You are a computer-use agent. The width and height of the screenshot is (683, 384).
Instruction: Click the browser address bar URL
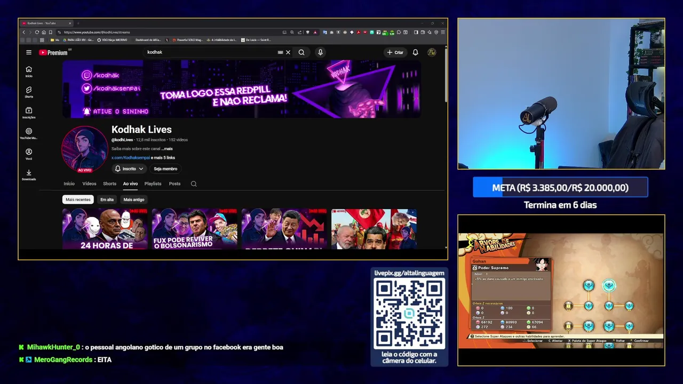coord(97,32)
